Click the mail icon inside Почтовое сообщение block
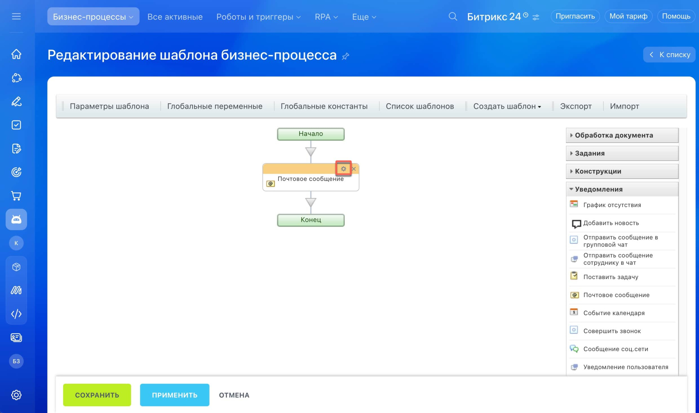The height and width of the screenshot is (413, 699). click(x=270, y=184)
